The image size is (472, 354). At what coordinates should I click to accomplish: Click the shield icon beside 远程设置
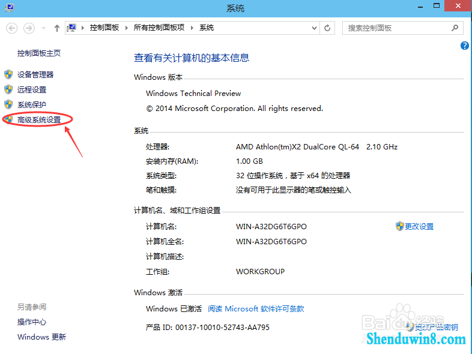pos(8,89)
